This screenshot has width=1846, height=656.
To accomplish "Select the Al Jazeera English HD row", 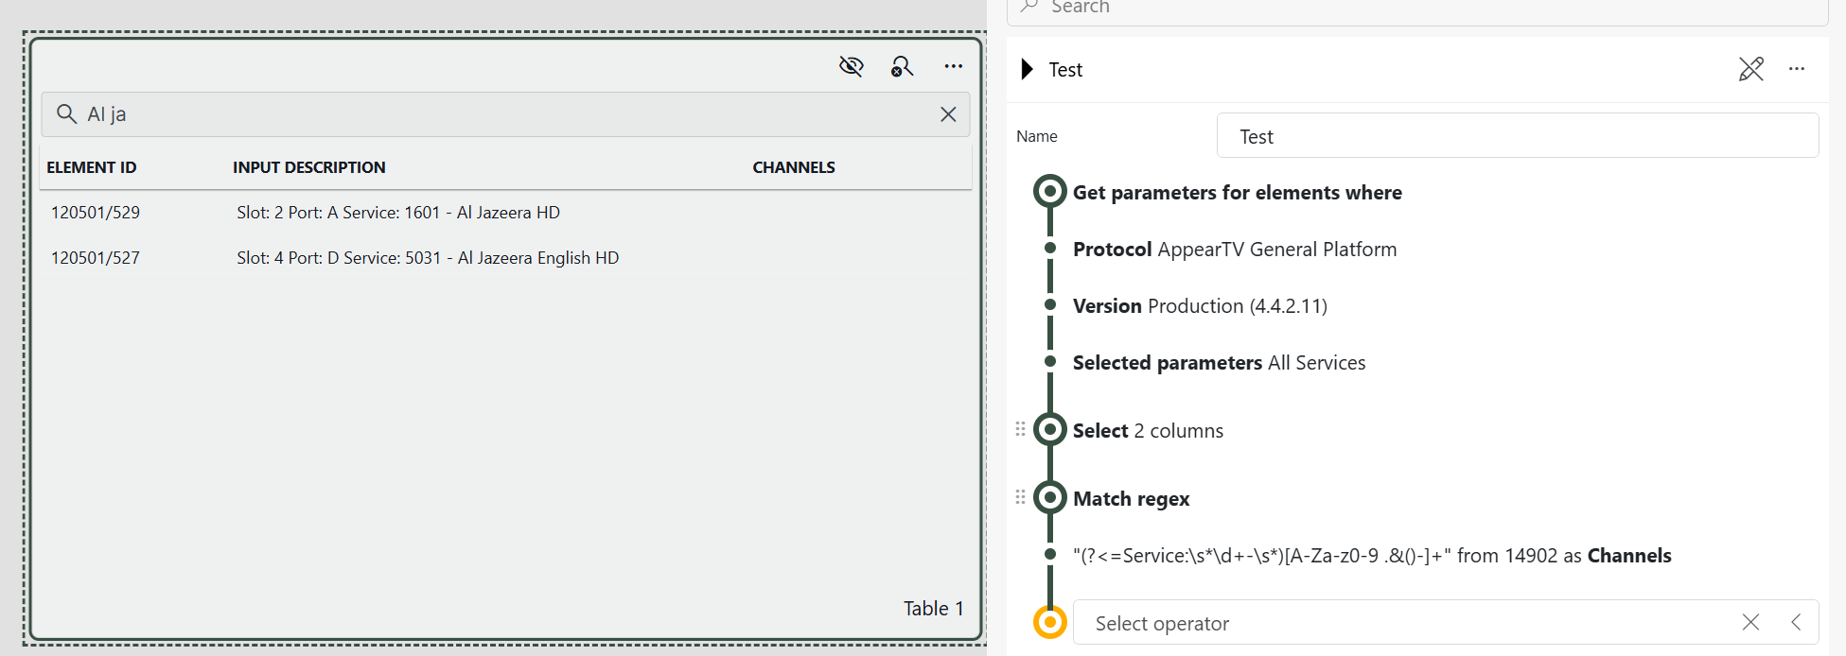I will (427, 258).
